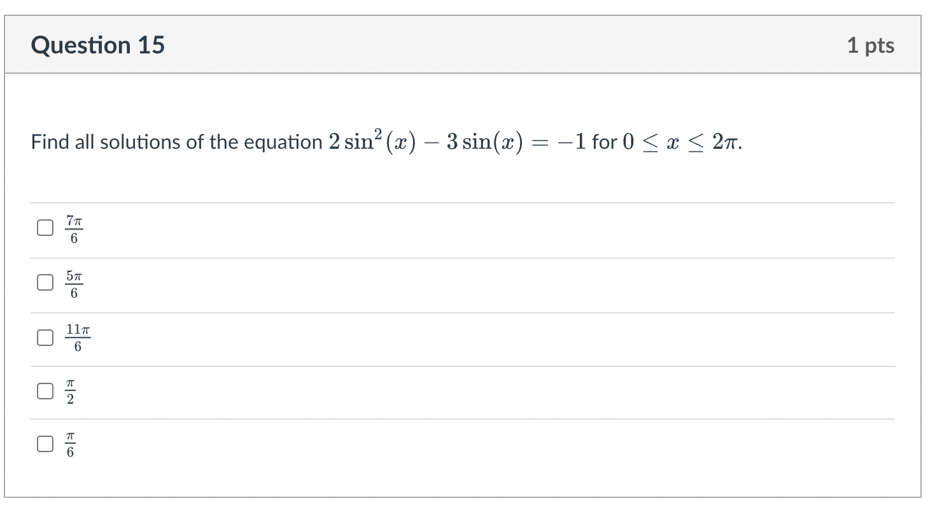Click the 5π/6 fraction label
The image size is (928, 510).
[74, 284]
